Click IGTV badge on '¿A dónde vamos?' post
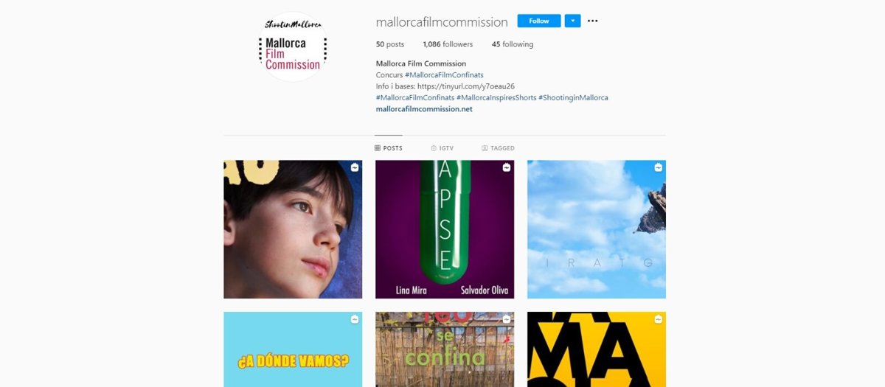Viewport: 885px width, 387px height. point(355,319)
